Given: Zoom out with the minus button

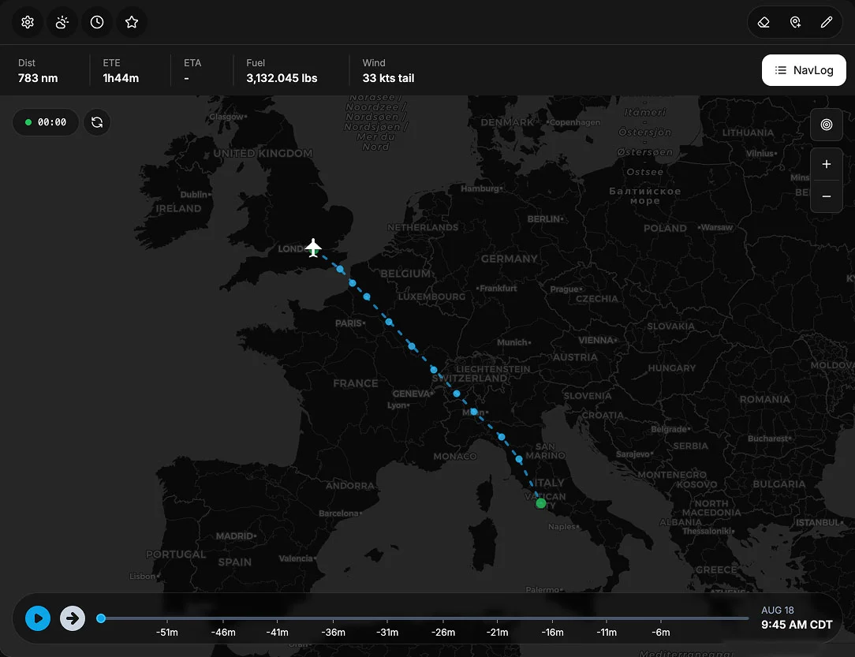Looking at the screenshot, I should pos(827,196).
